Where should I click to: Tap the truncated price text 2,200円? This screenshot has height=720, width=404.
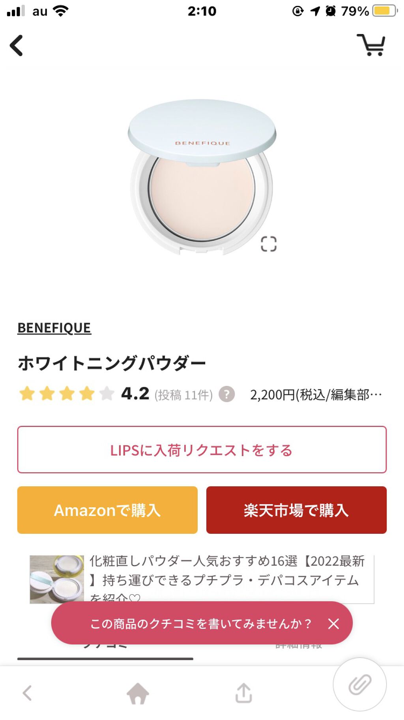point(316,395)
